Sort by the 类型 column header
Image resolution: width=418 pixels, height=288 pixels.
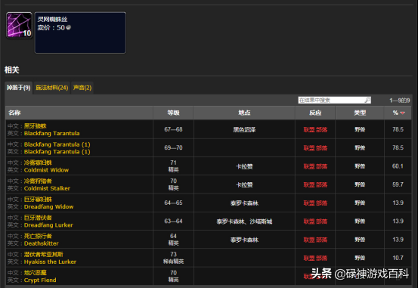pos(360,113)
